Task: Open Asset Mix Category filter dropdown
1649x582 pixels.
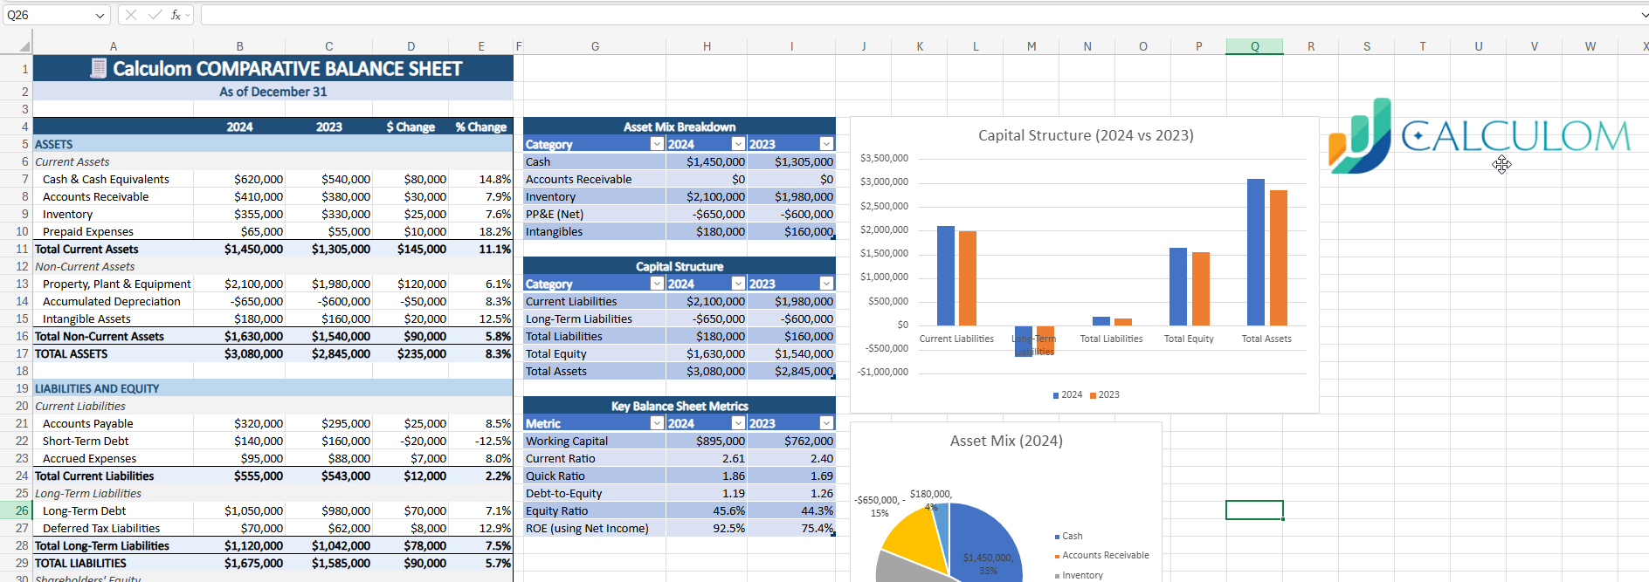Action: click(657, 144)
